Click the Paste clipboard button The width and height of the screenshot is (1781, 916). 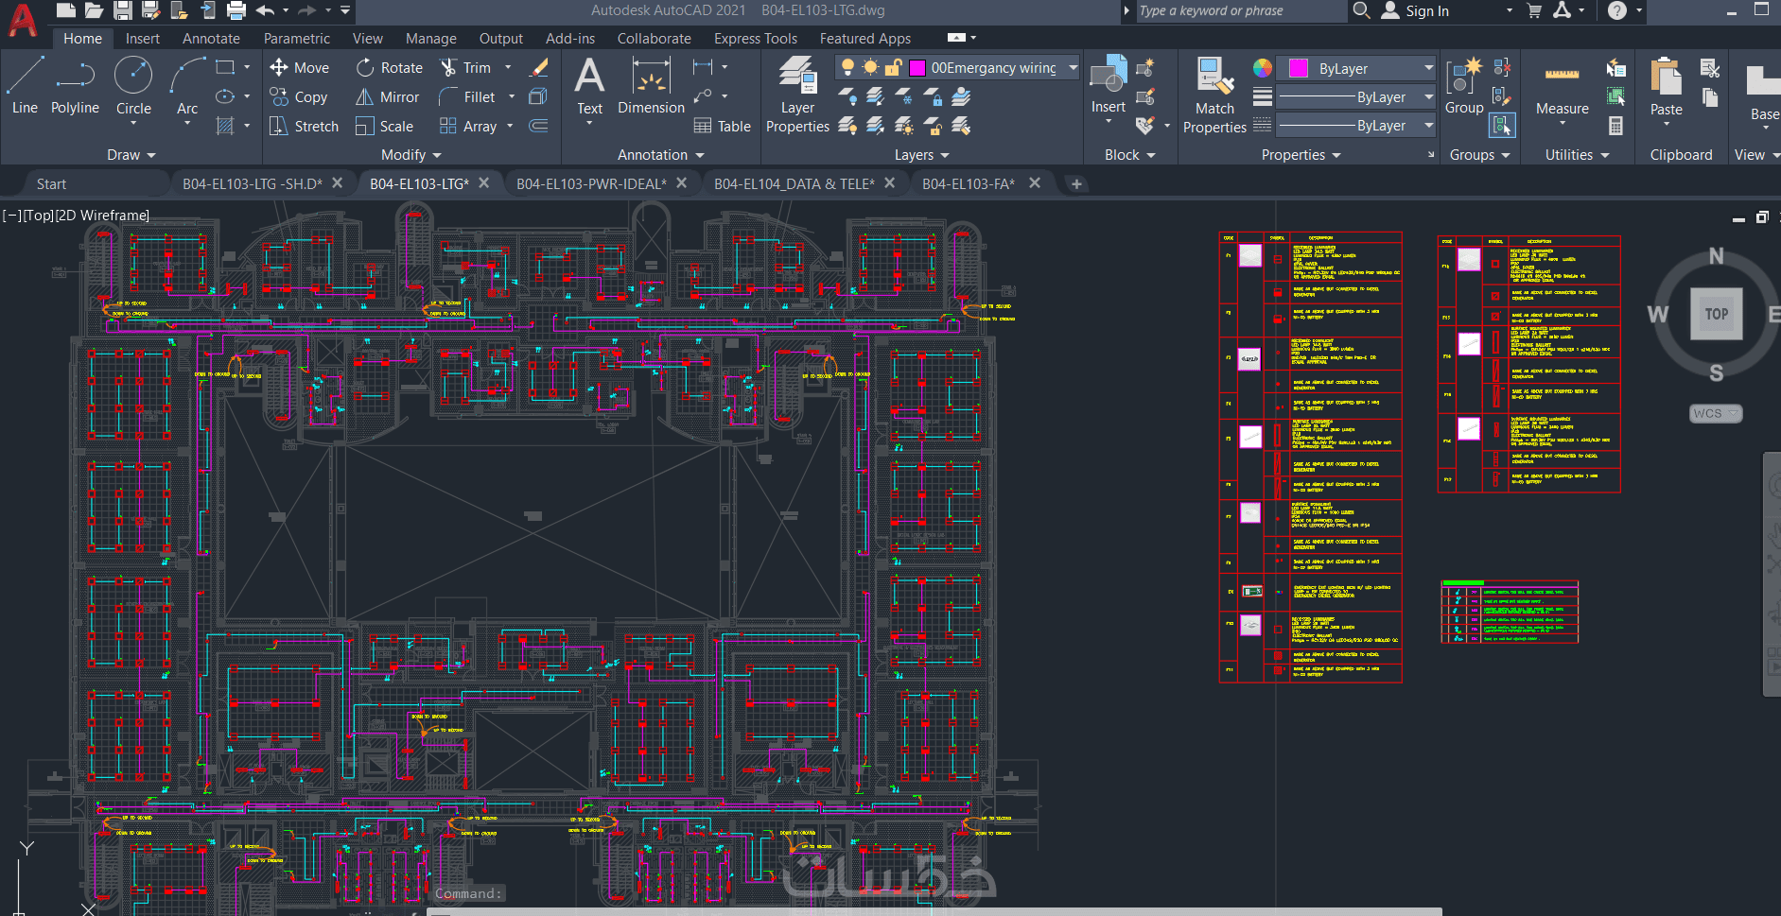click(x=1666, y=87)
